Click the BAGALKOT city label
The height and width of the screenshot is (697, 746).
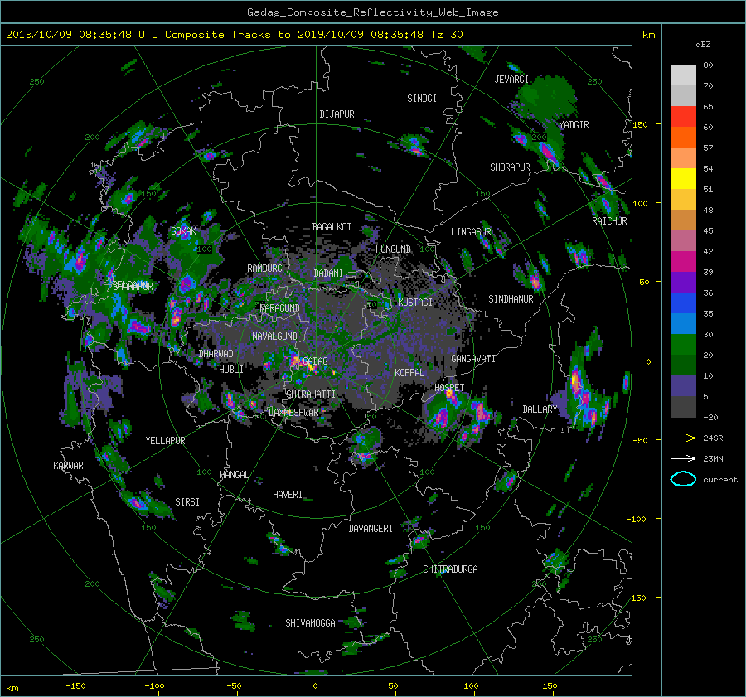[332, 227]
